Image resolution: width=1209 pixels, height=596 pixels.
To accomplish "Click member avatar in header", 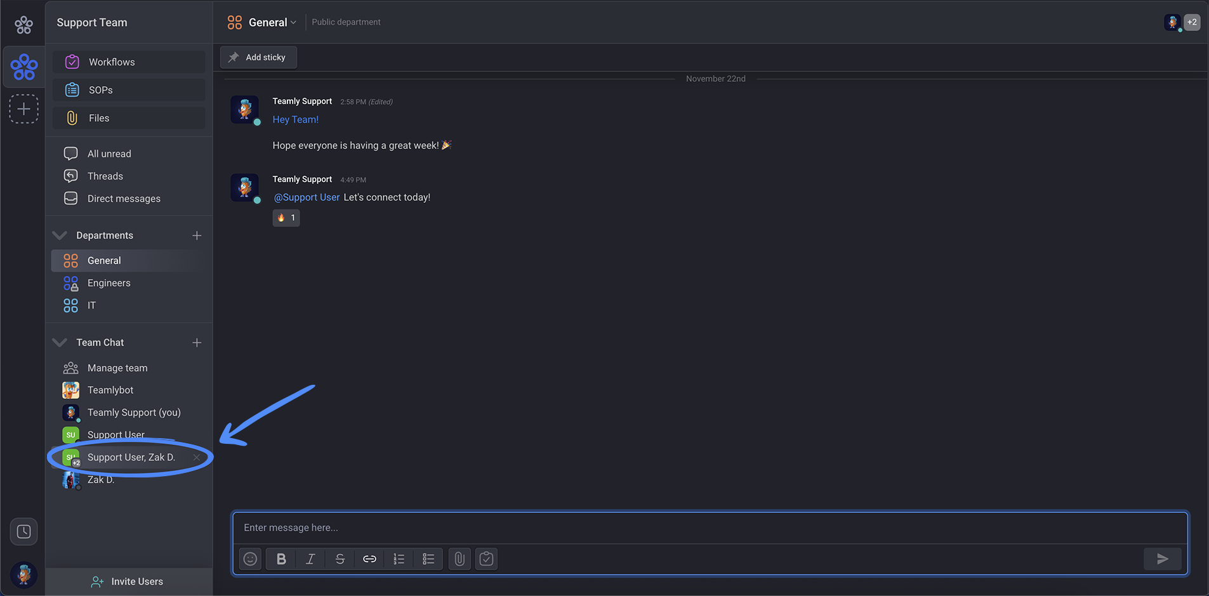I will (x=1172, y=22).
